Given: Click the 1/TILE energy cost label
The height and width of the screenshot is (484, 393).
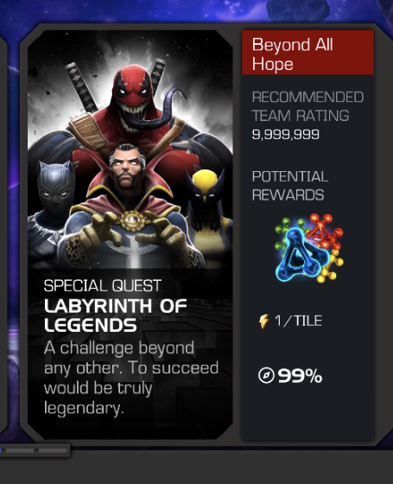Looking at the screenshot, I should (x=298, y=321).
